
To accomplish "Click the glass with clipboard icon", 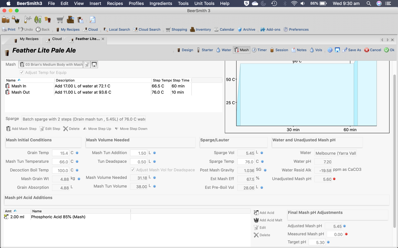I will click(x=80, y=20).
